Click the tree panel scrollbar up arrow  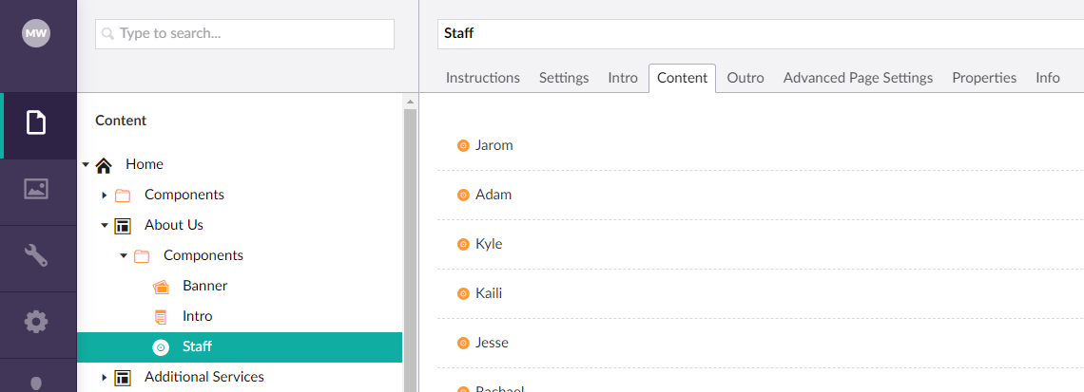coord(410,102)
